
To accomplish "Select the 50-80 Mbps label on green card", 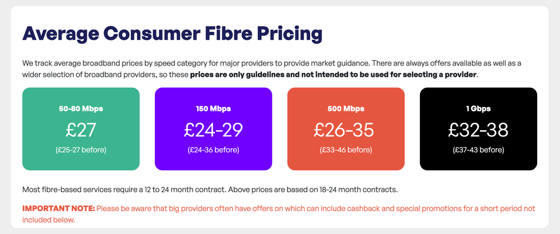I will click(x=81, y=108).
